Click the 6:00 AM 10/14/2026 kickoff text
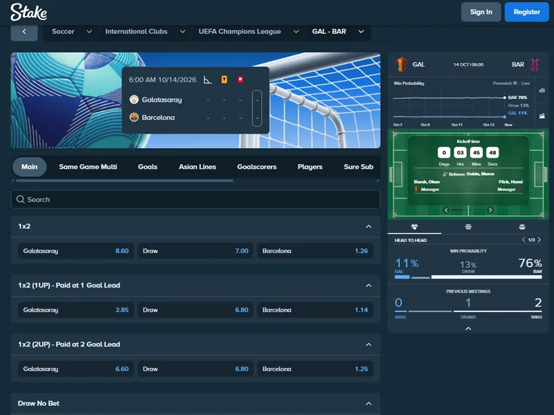The image size is (554, 415). 163,80
